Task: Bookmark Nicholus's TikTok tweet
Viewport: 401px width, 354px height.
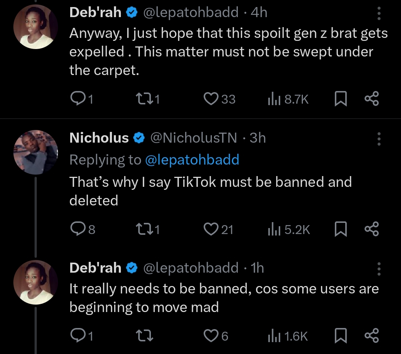Action: tap(341, 229)
